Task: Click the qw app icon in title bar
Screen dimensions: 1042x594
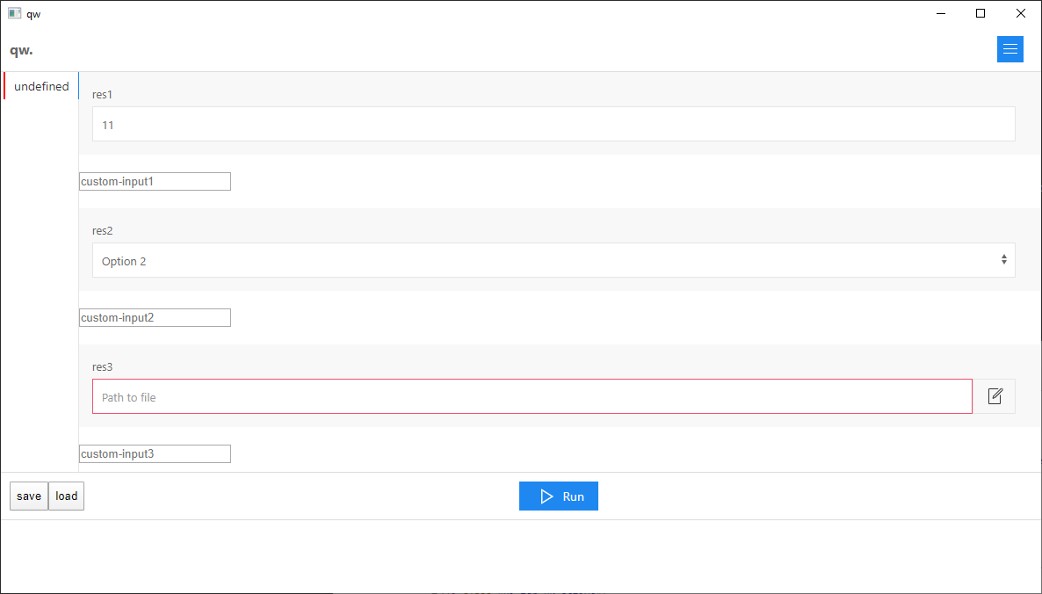Action: coord(14,13)
